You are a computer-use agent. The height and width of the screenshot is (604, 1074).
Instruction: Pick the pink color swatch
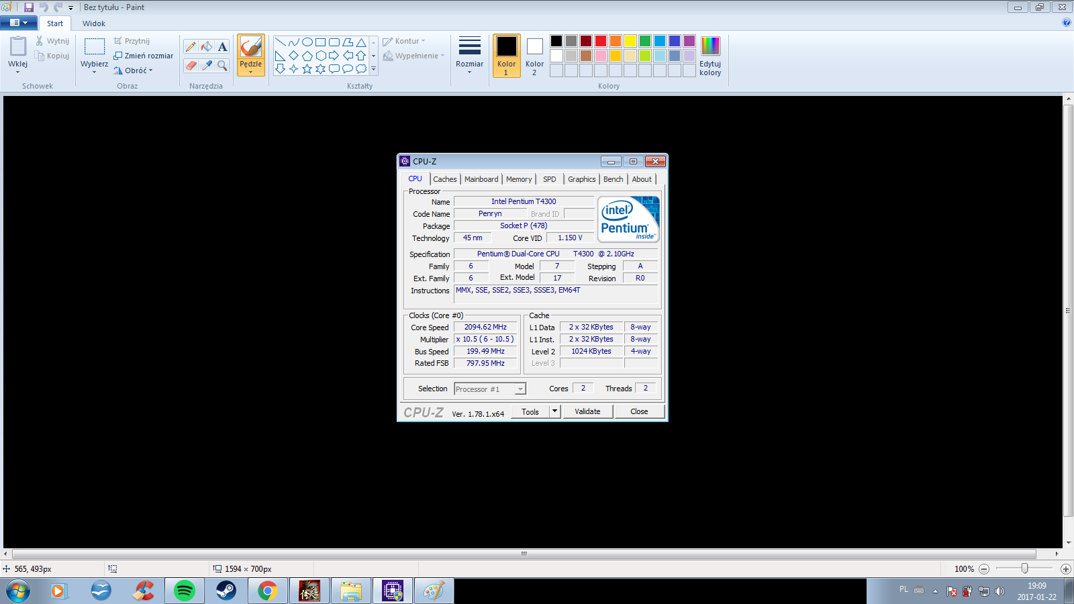(x=601, y=56)
